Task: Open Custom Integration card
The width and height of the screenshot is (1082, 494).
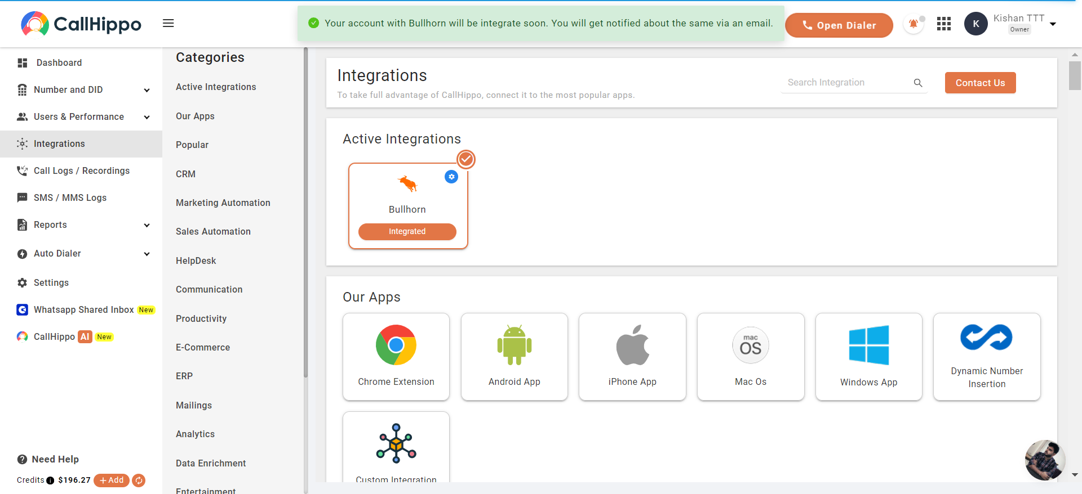Action: pyautogui.click(x=396, y=447)
